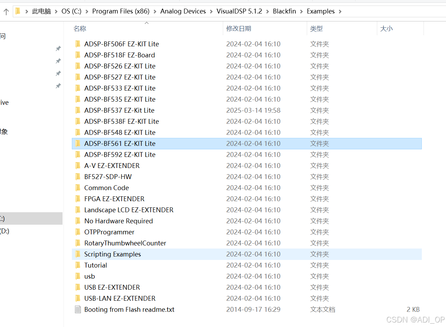Select the No Hardware Required folder name
The width and height of the screenshot is (446, 327).
[x=118, y=221]
